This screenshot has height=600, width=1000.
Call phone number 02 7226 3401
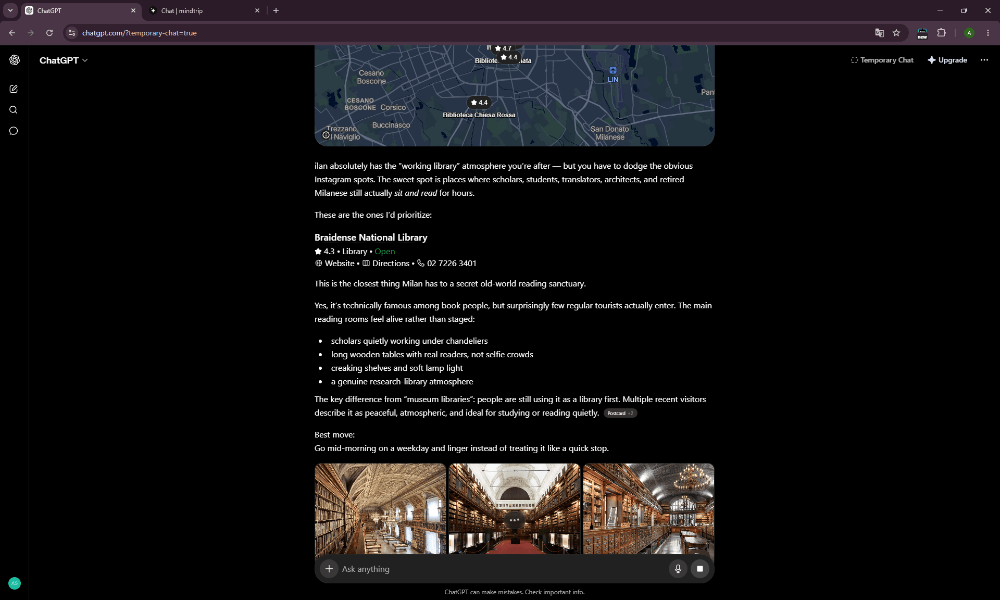pyautogui.click(x=447, y=264)
